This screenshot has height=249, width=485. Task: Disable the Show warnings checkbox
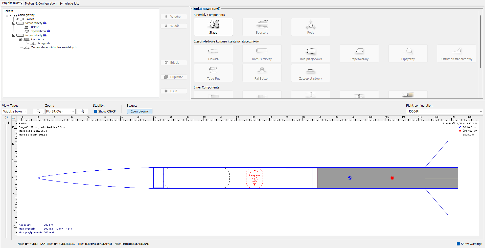click(458, 244)
